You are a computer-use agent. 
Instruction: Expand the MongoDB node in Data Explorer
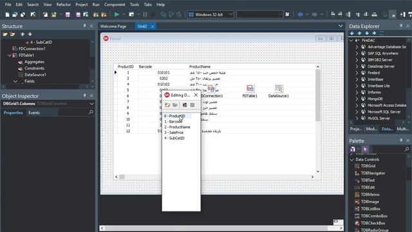point(357,99)
